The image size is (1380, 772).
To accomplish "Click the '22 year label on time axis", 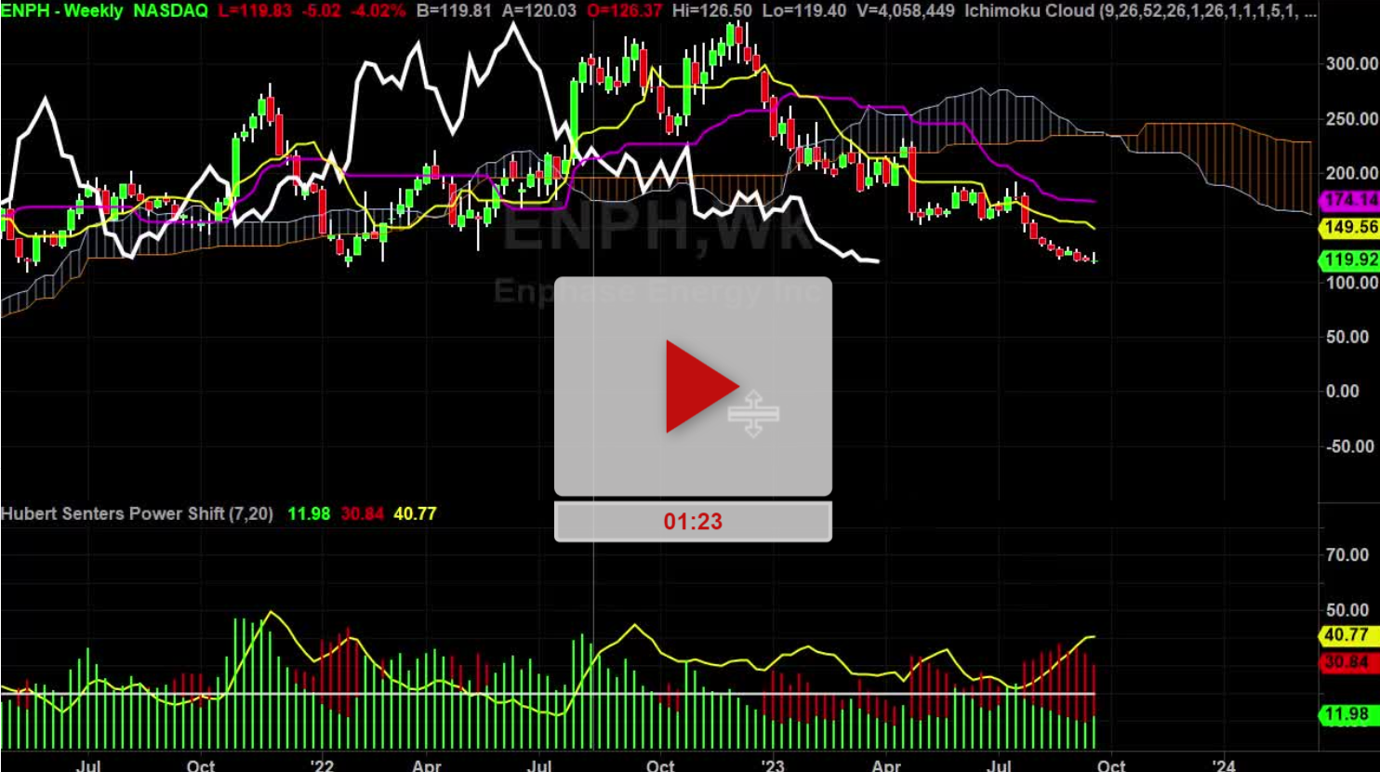I will (x=322, y=765).
